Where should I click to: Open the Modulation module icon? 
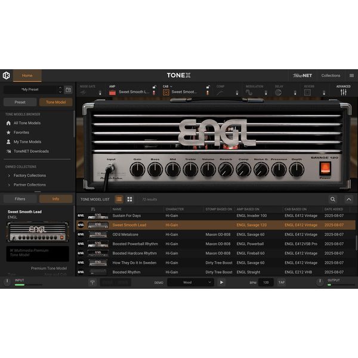click(249, 92)
